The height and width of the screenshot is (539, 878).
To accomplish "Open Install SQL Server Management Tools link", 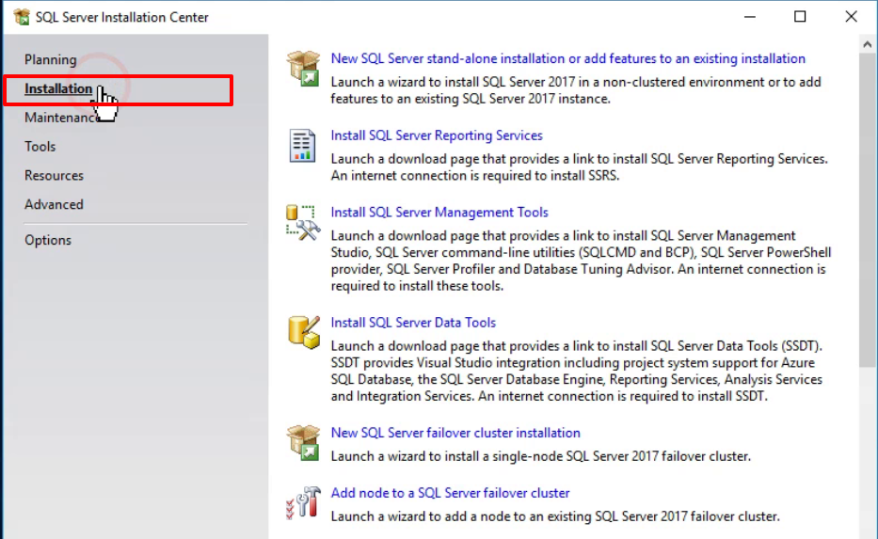I will tap(439, 213).
